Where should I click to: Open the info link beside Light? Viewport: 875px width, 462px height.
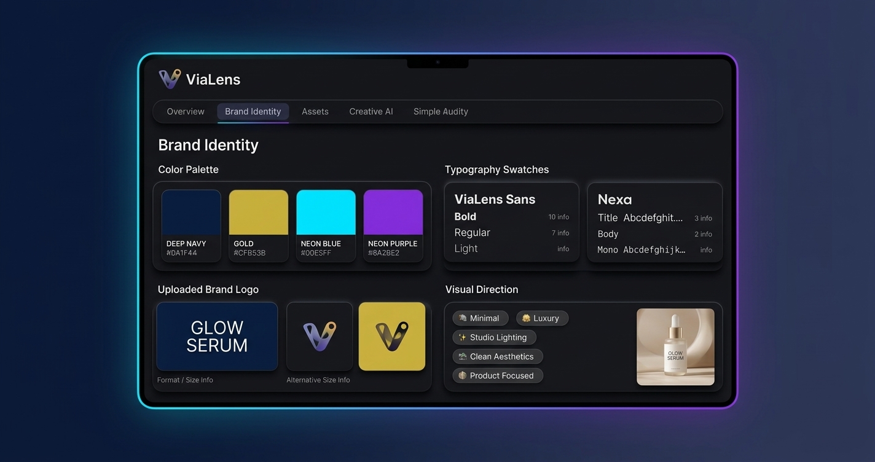click(x=563, y=249)
